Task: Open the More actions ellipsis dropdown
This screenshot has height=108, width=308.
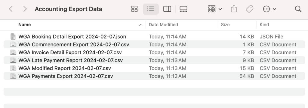Action: tap(269, 9)
